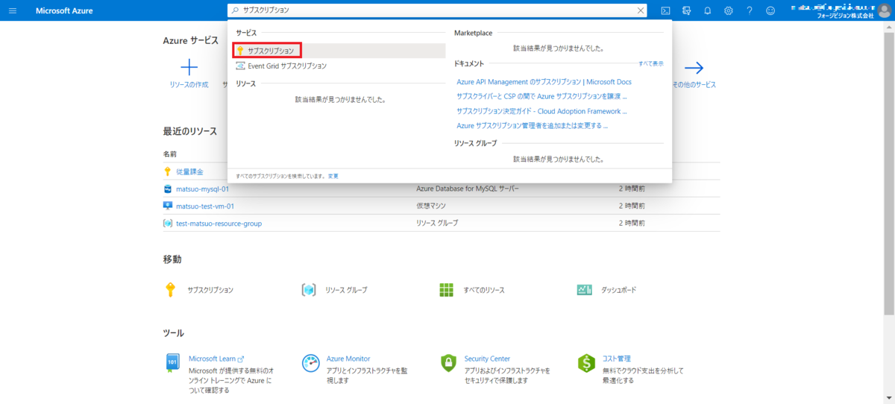Open the hamburger portal menu
895x404 pixels.
[12, 10]
